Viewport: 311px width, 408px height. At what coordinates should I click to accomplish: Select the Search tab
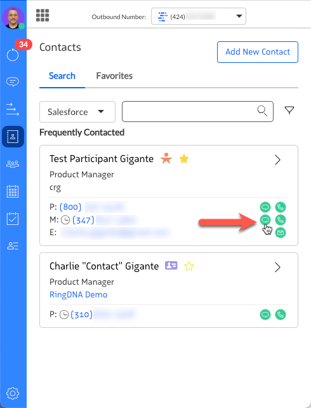coord(62,76)
